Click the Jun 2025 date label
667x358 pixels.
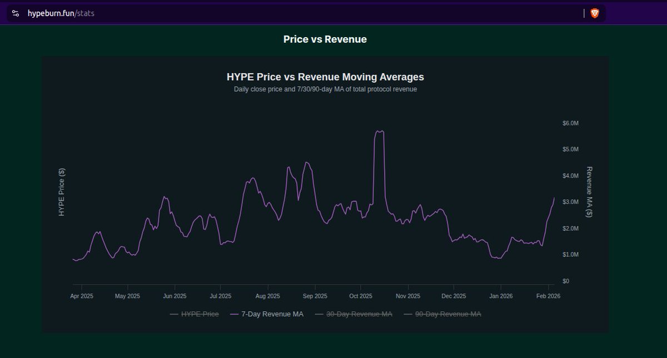point(175,296)
